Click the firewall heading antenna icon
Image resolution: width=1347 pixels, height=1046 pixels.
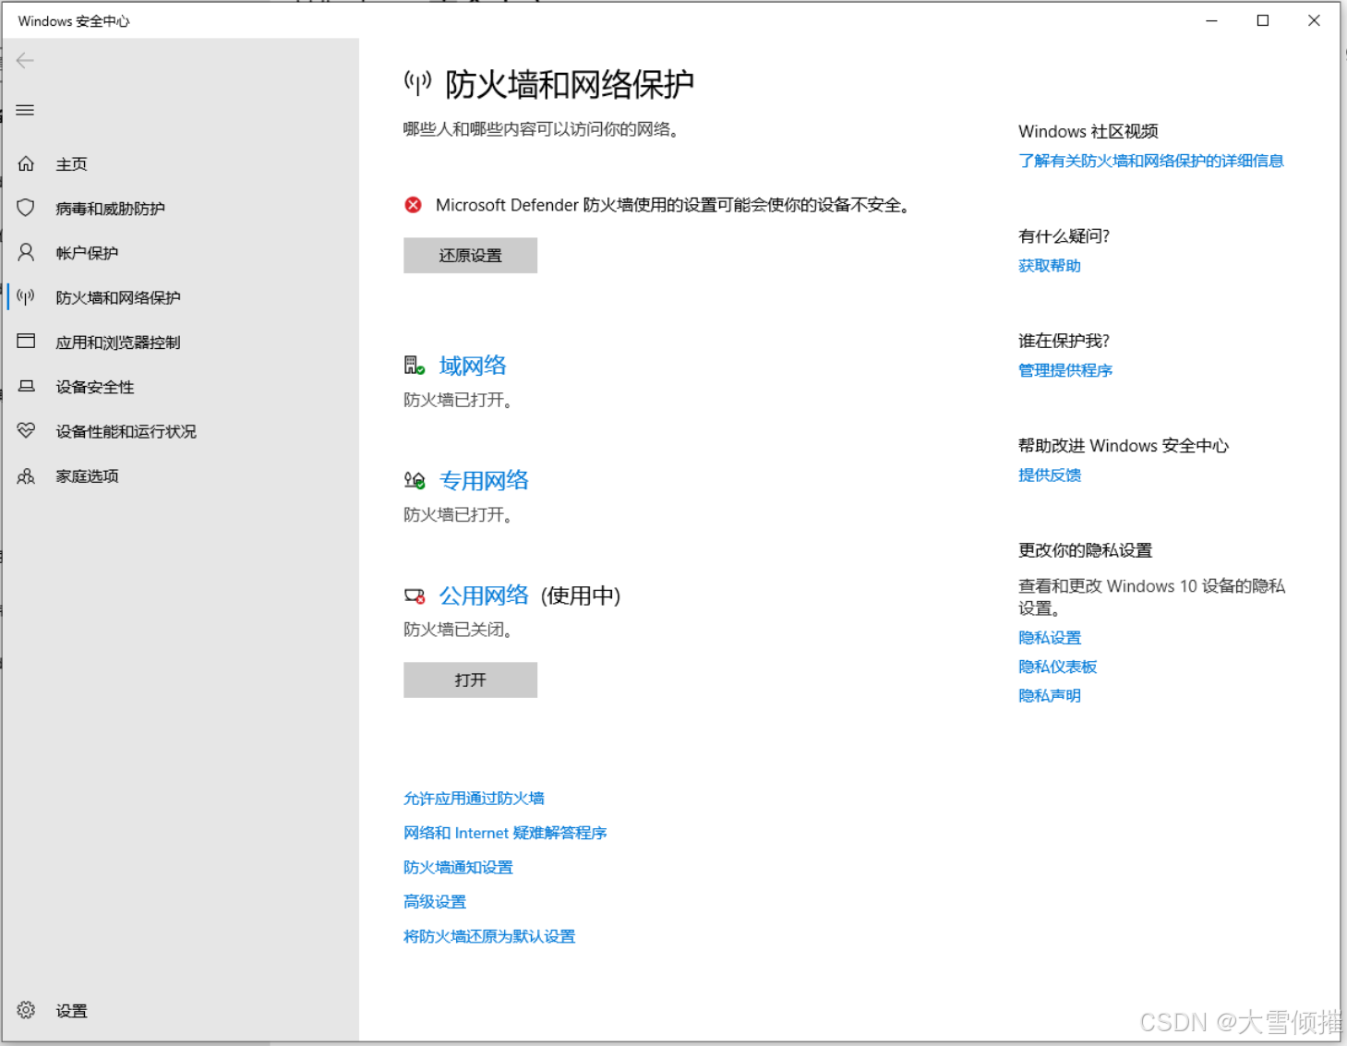[417, 83]
